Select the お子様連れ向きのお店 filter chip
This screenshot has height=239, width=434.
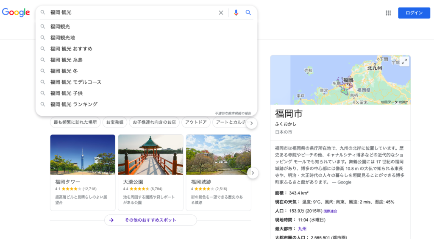click(154, 122)
